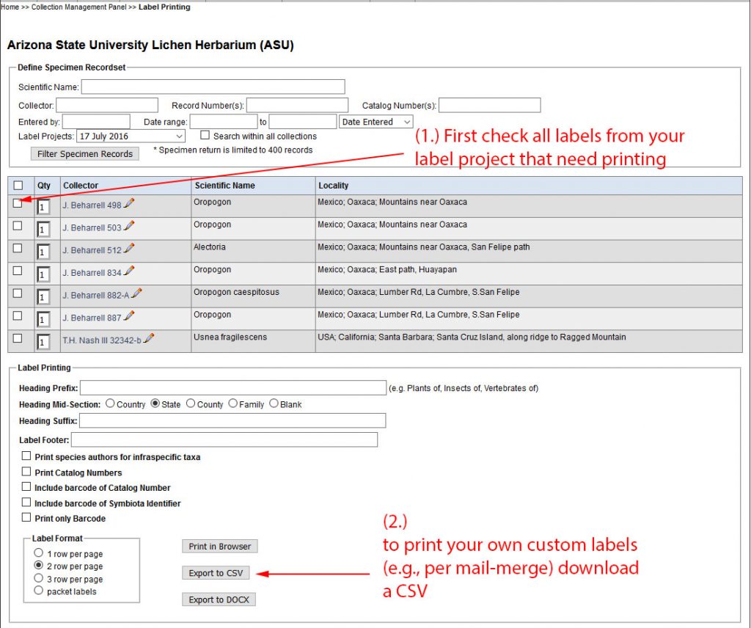The image size is (751, 628).
Task: Click Export to CSV button
Action: click(x=216, y=573)
